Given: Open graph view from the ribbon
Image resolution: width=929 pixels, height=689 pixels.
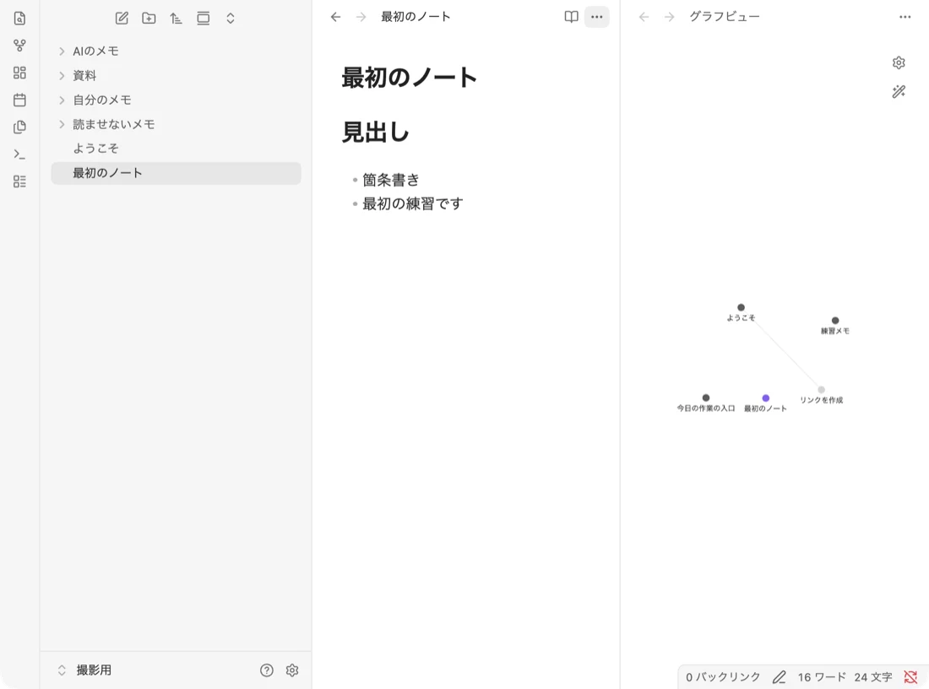Looking at the screenshot, I should (19, 46).
